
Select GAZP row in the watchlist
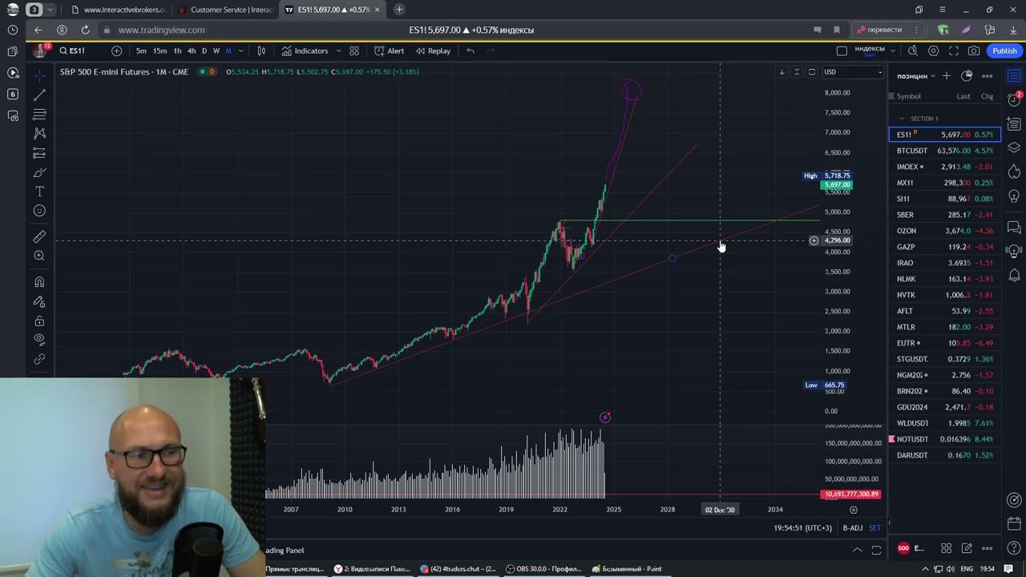point(945,247)
